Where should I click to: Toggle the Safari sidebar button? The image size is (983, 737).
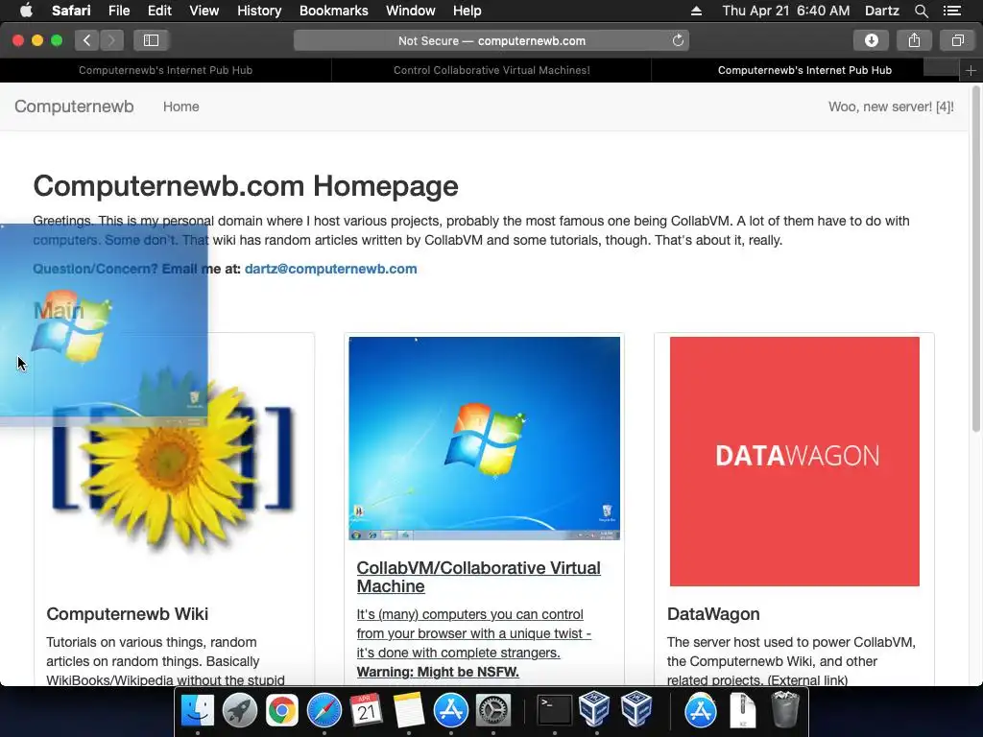pos(151,40)
